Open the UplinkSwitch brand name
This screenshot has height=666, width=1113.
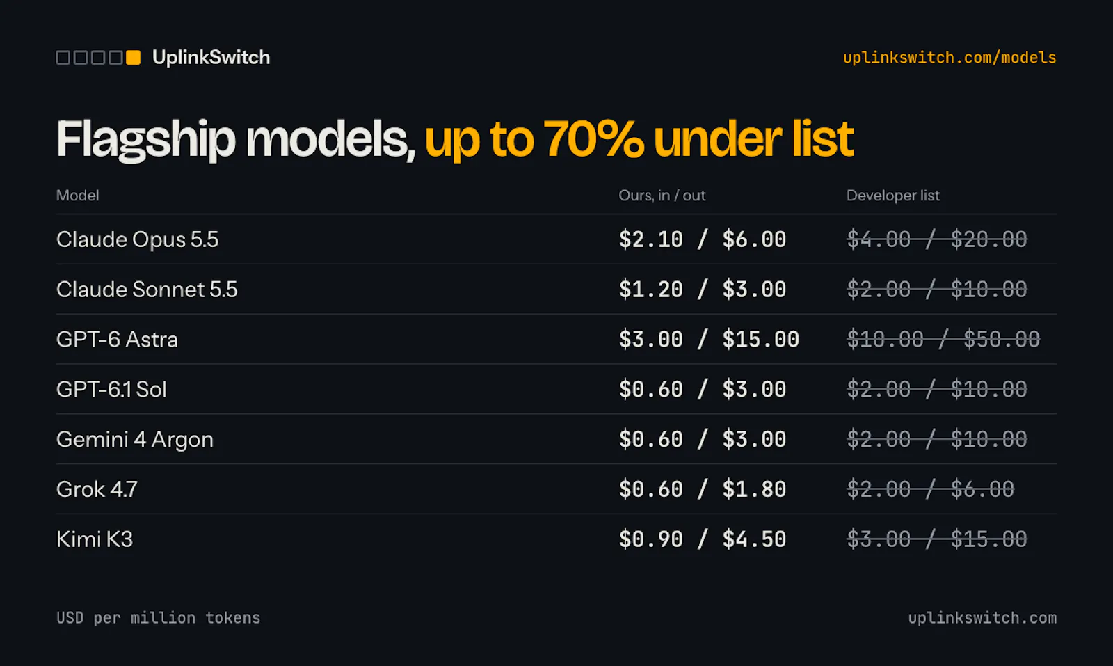tap(211, 57)
